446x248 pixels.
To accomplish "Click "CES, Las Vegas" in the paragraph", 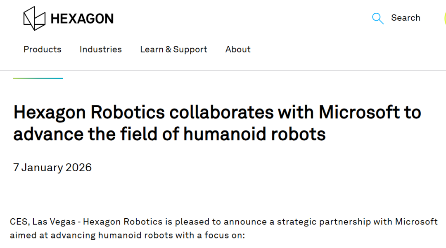I will coord(42,222).
